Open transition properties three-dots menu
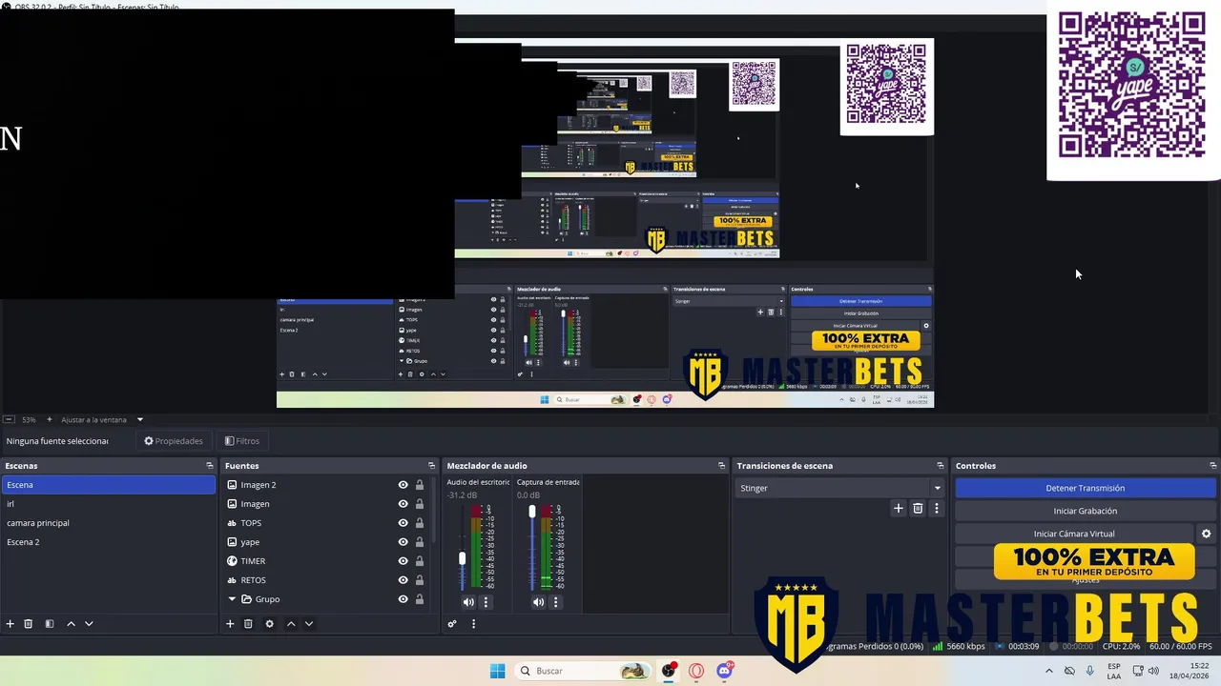The width and height of the screenshot is (1221, 686). [x=937, y=509]
